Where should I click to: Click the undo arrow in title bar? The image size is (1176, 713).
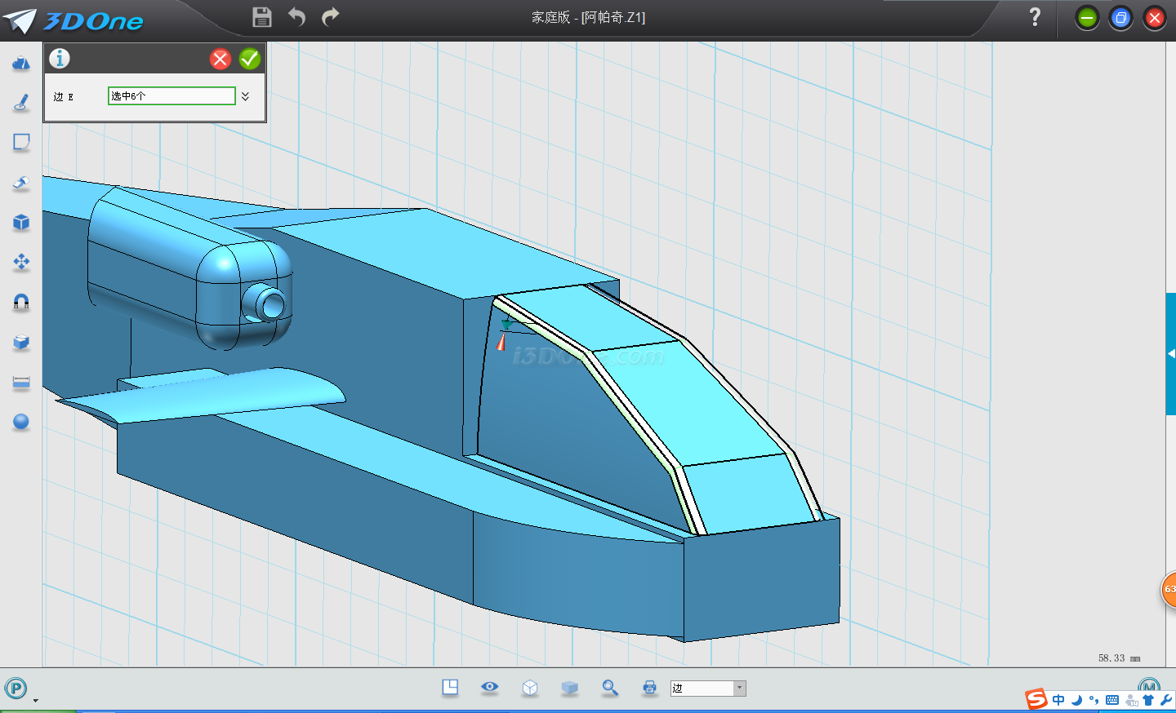coord(296,17)
